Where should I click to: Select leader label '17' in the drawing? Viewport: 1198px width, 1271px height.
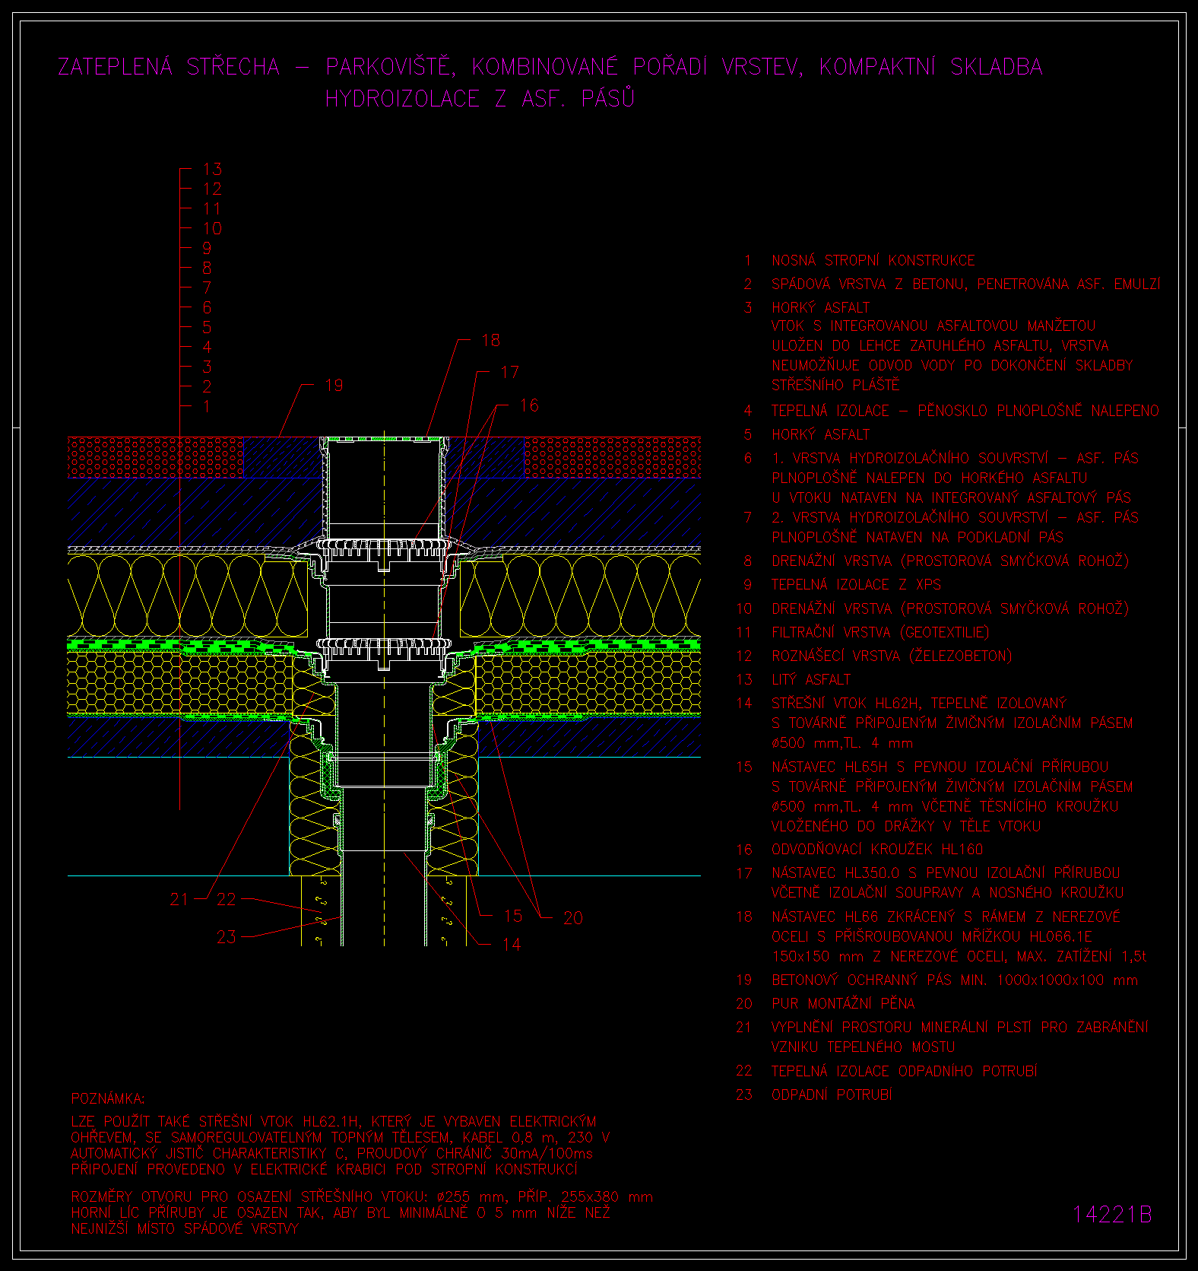(510, 373)
